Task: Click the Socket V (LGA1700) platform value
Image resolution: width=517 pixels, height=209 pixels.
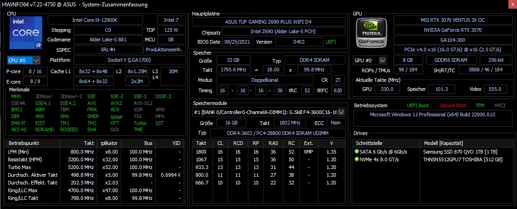Action: (x=129, y=60)
